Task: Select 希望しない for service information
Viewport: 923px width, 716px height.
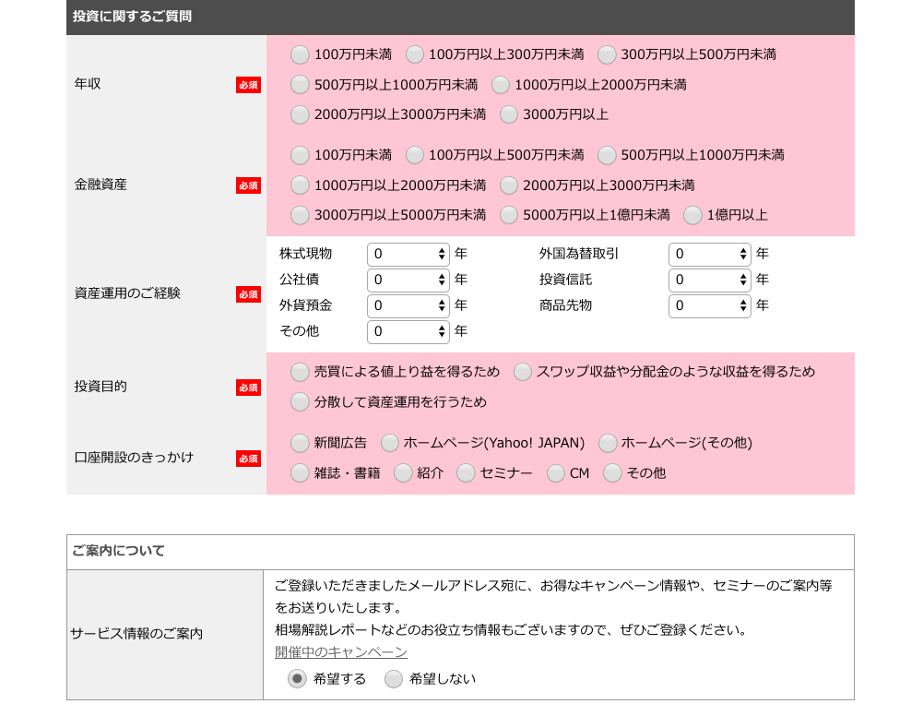Action: [x=393, y=679]
